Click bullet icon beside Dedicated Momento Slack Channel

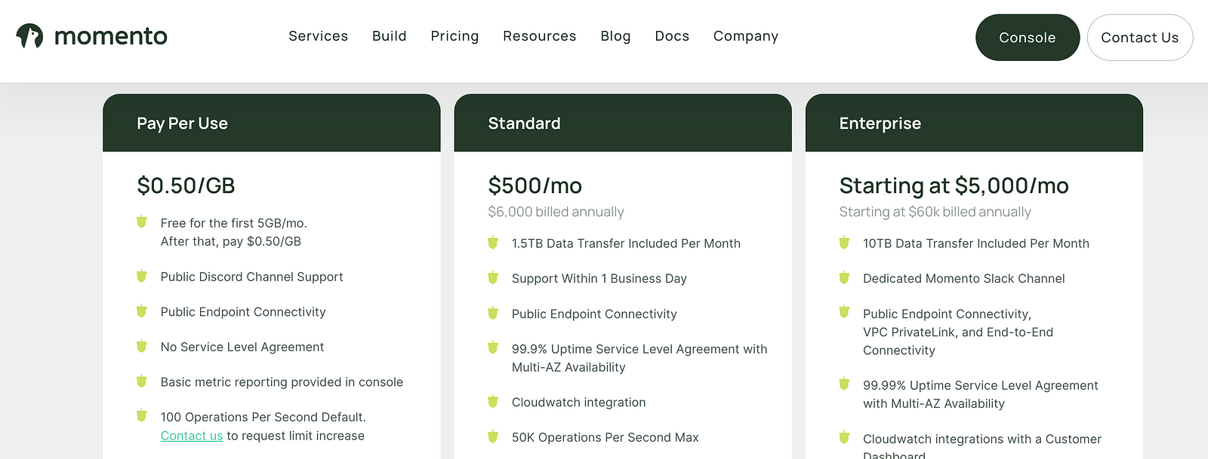[844, 278]
